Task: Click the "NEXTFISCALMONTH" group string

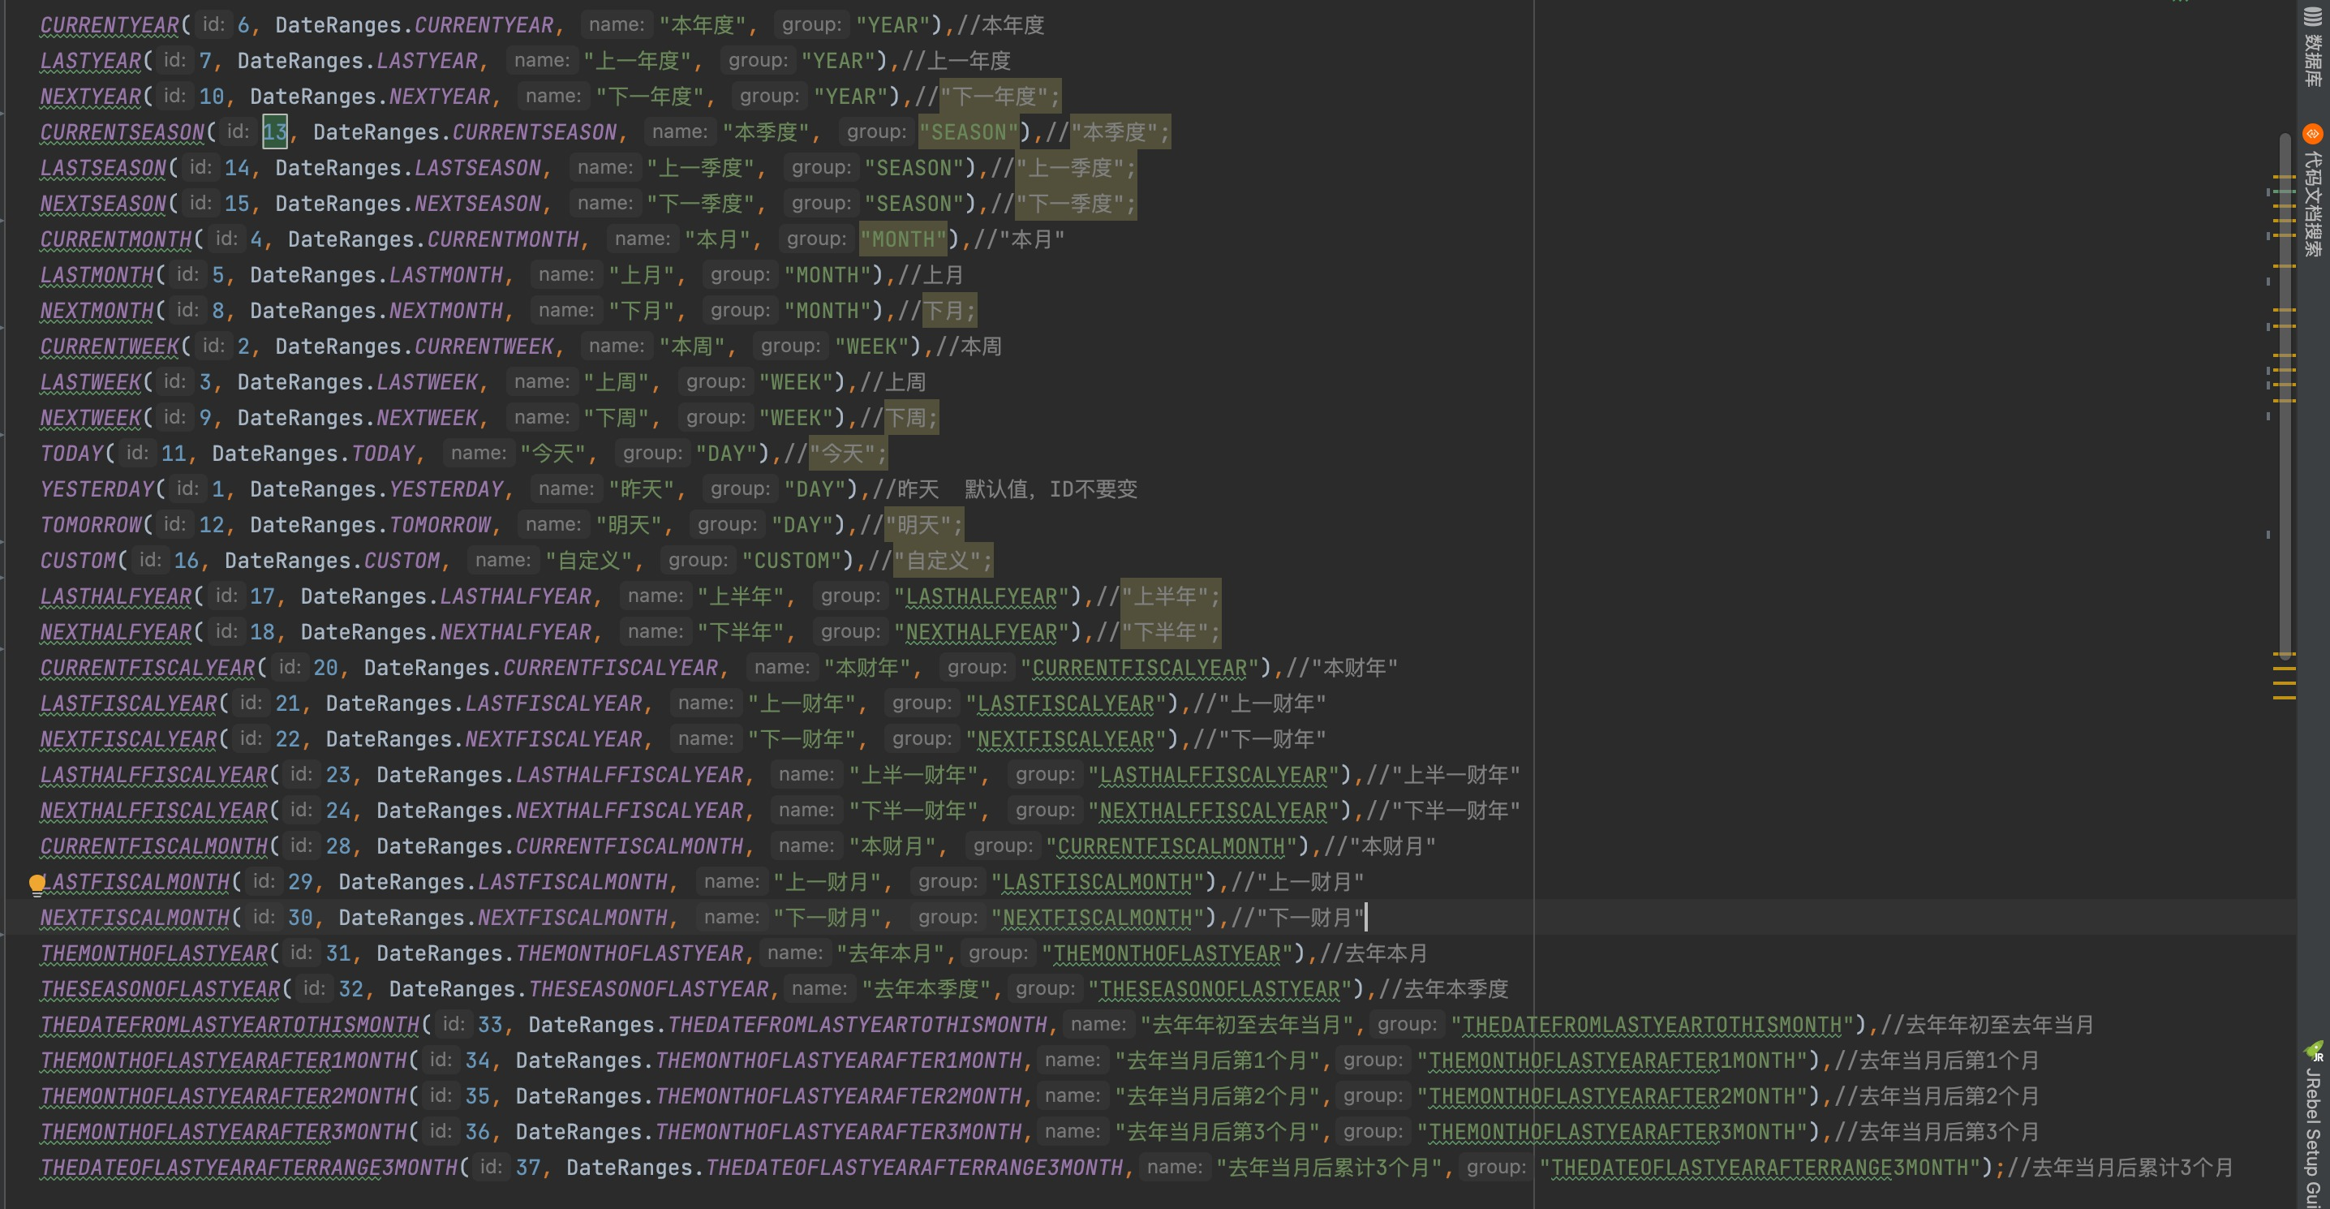Action: pyautogui.click(x=1097, y=918)
